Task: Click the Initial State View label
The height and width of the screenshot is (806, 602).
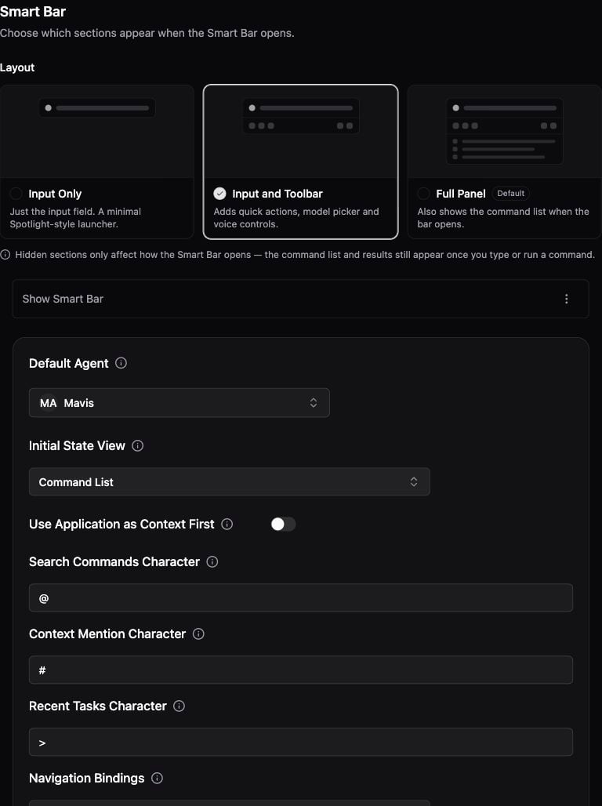Action: point(77,445)
